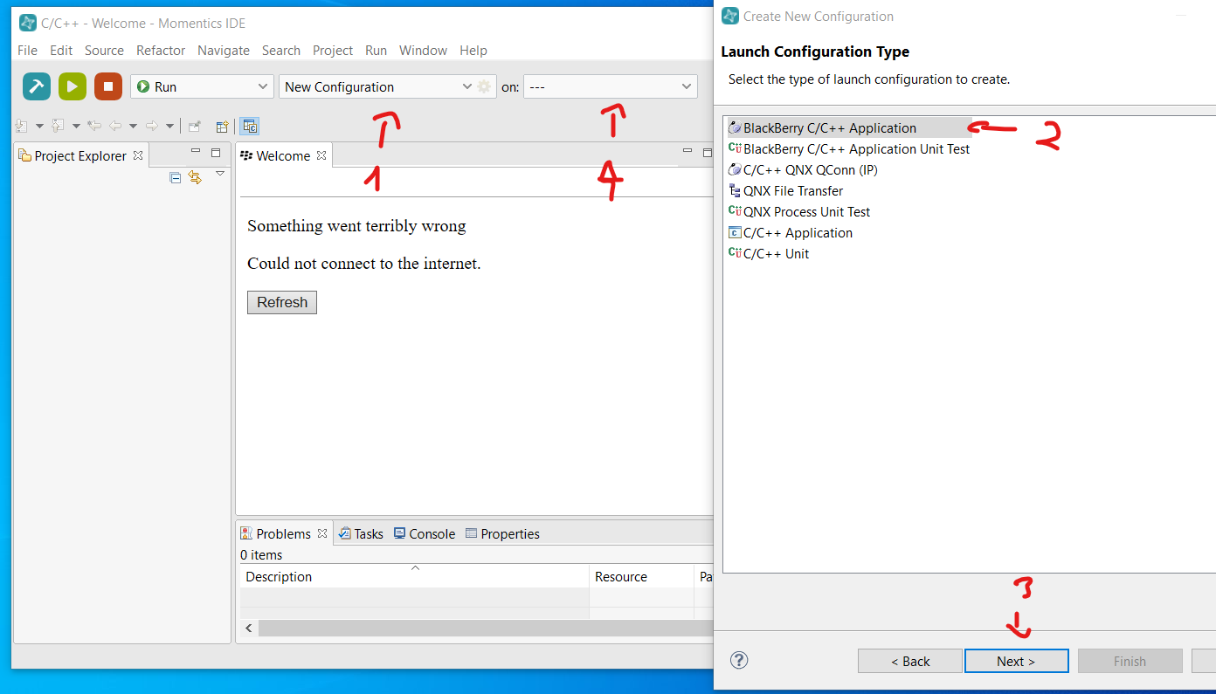Click the dialog Help question mark icon
Viewport: 1216px width, 694px height.
[x=739, y=660]
